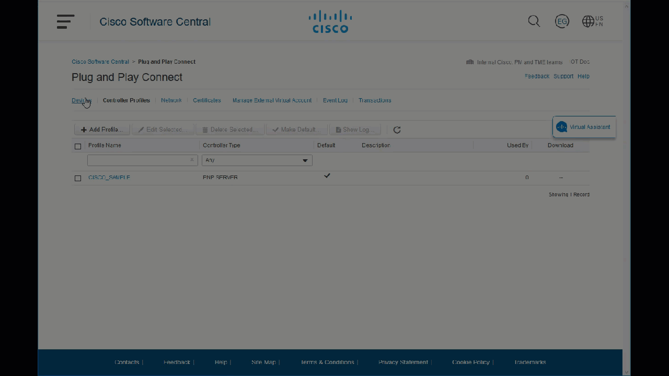The width and height of the screenshot is (669, 376).
Task: Open Privacy Statement footer link
Action: coord(403,362)
